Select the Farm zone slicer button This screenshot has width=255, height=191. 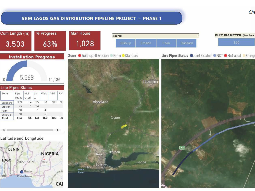[x=166, y=43]
